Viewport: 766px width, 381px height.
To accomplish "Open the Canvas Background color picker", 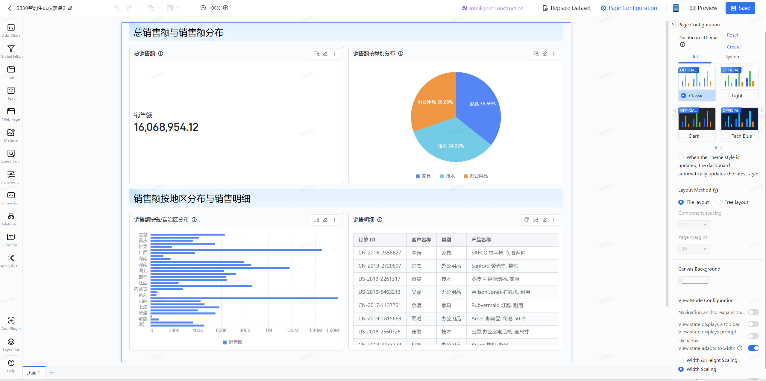I will pos(694,281).
